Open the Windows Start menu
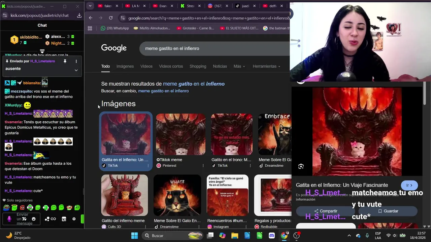The image size is (431, 242). pyautogui.click(x=134, y=236)
